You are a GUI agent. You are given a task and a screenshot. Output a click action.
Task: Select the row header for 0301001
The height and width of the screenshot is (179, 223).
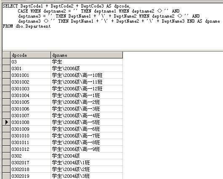click(x=6, y=75)
